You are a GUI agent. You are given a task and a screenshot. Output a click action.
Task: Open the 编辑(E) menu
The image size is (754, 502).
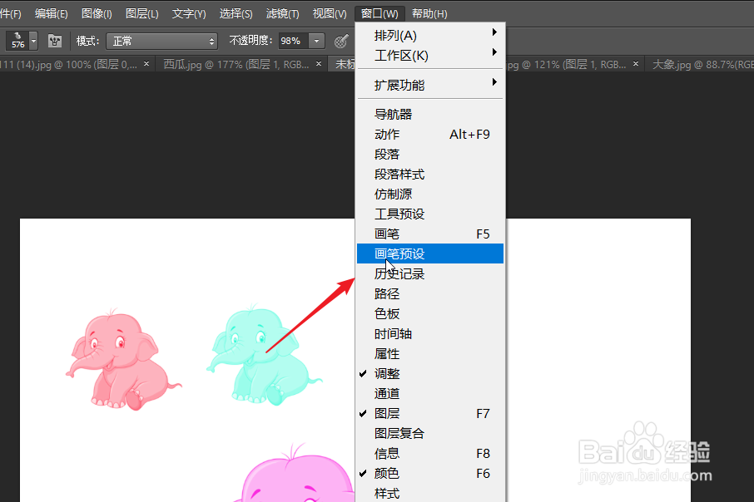coord(52,13)
